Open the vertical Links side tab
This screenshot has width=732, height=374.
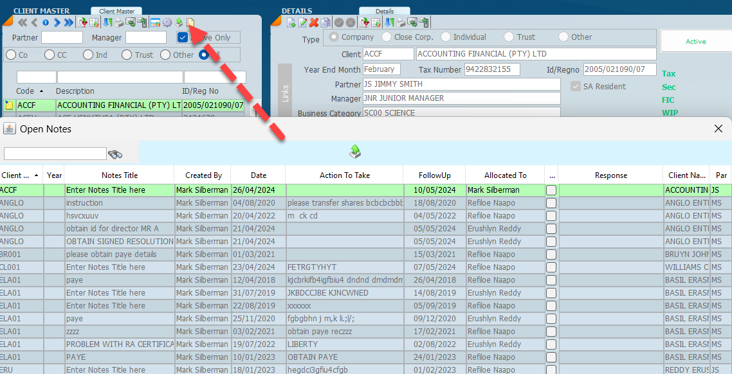[x=285, y=94]
